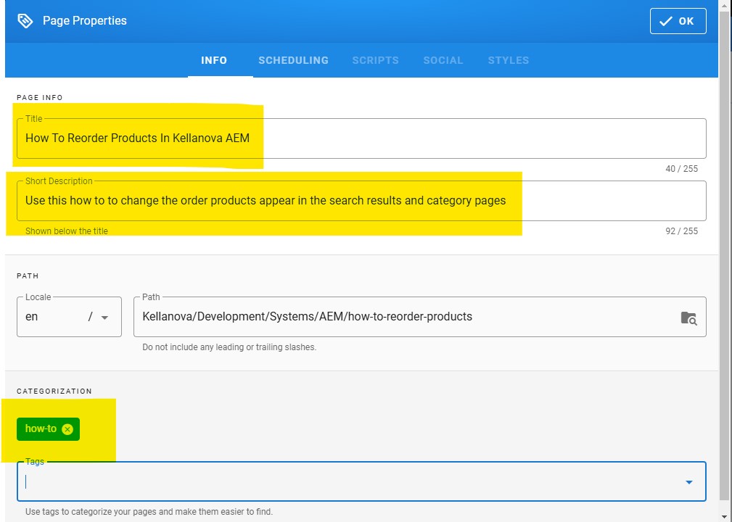Open the Scheduling tab
This screenshot has width=732, height=522.
pos(293,60)
